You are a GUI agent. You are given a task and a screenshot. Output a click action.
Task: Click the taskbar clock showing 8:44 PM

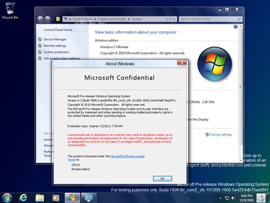(247, 198)
